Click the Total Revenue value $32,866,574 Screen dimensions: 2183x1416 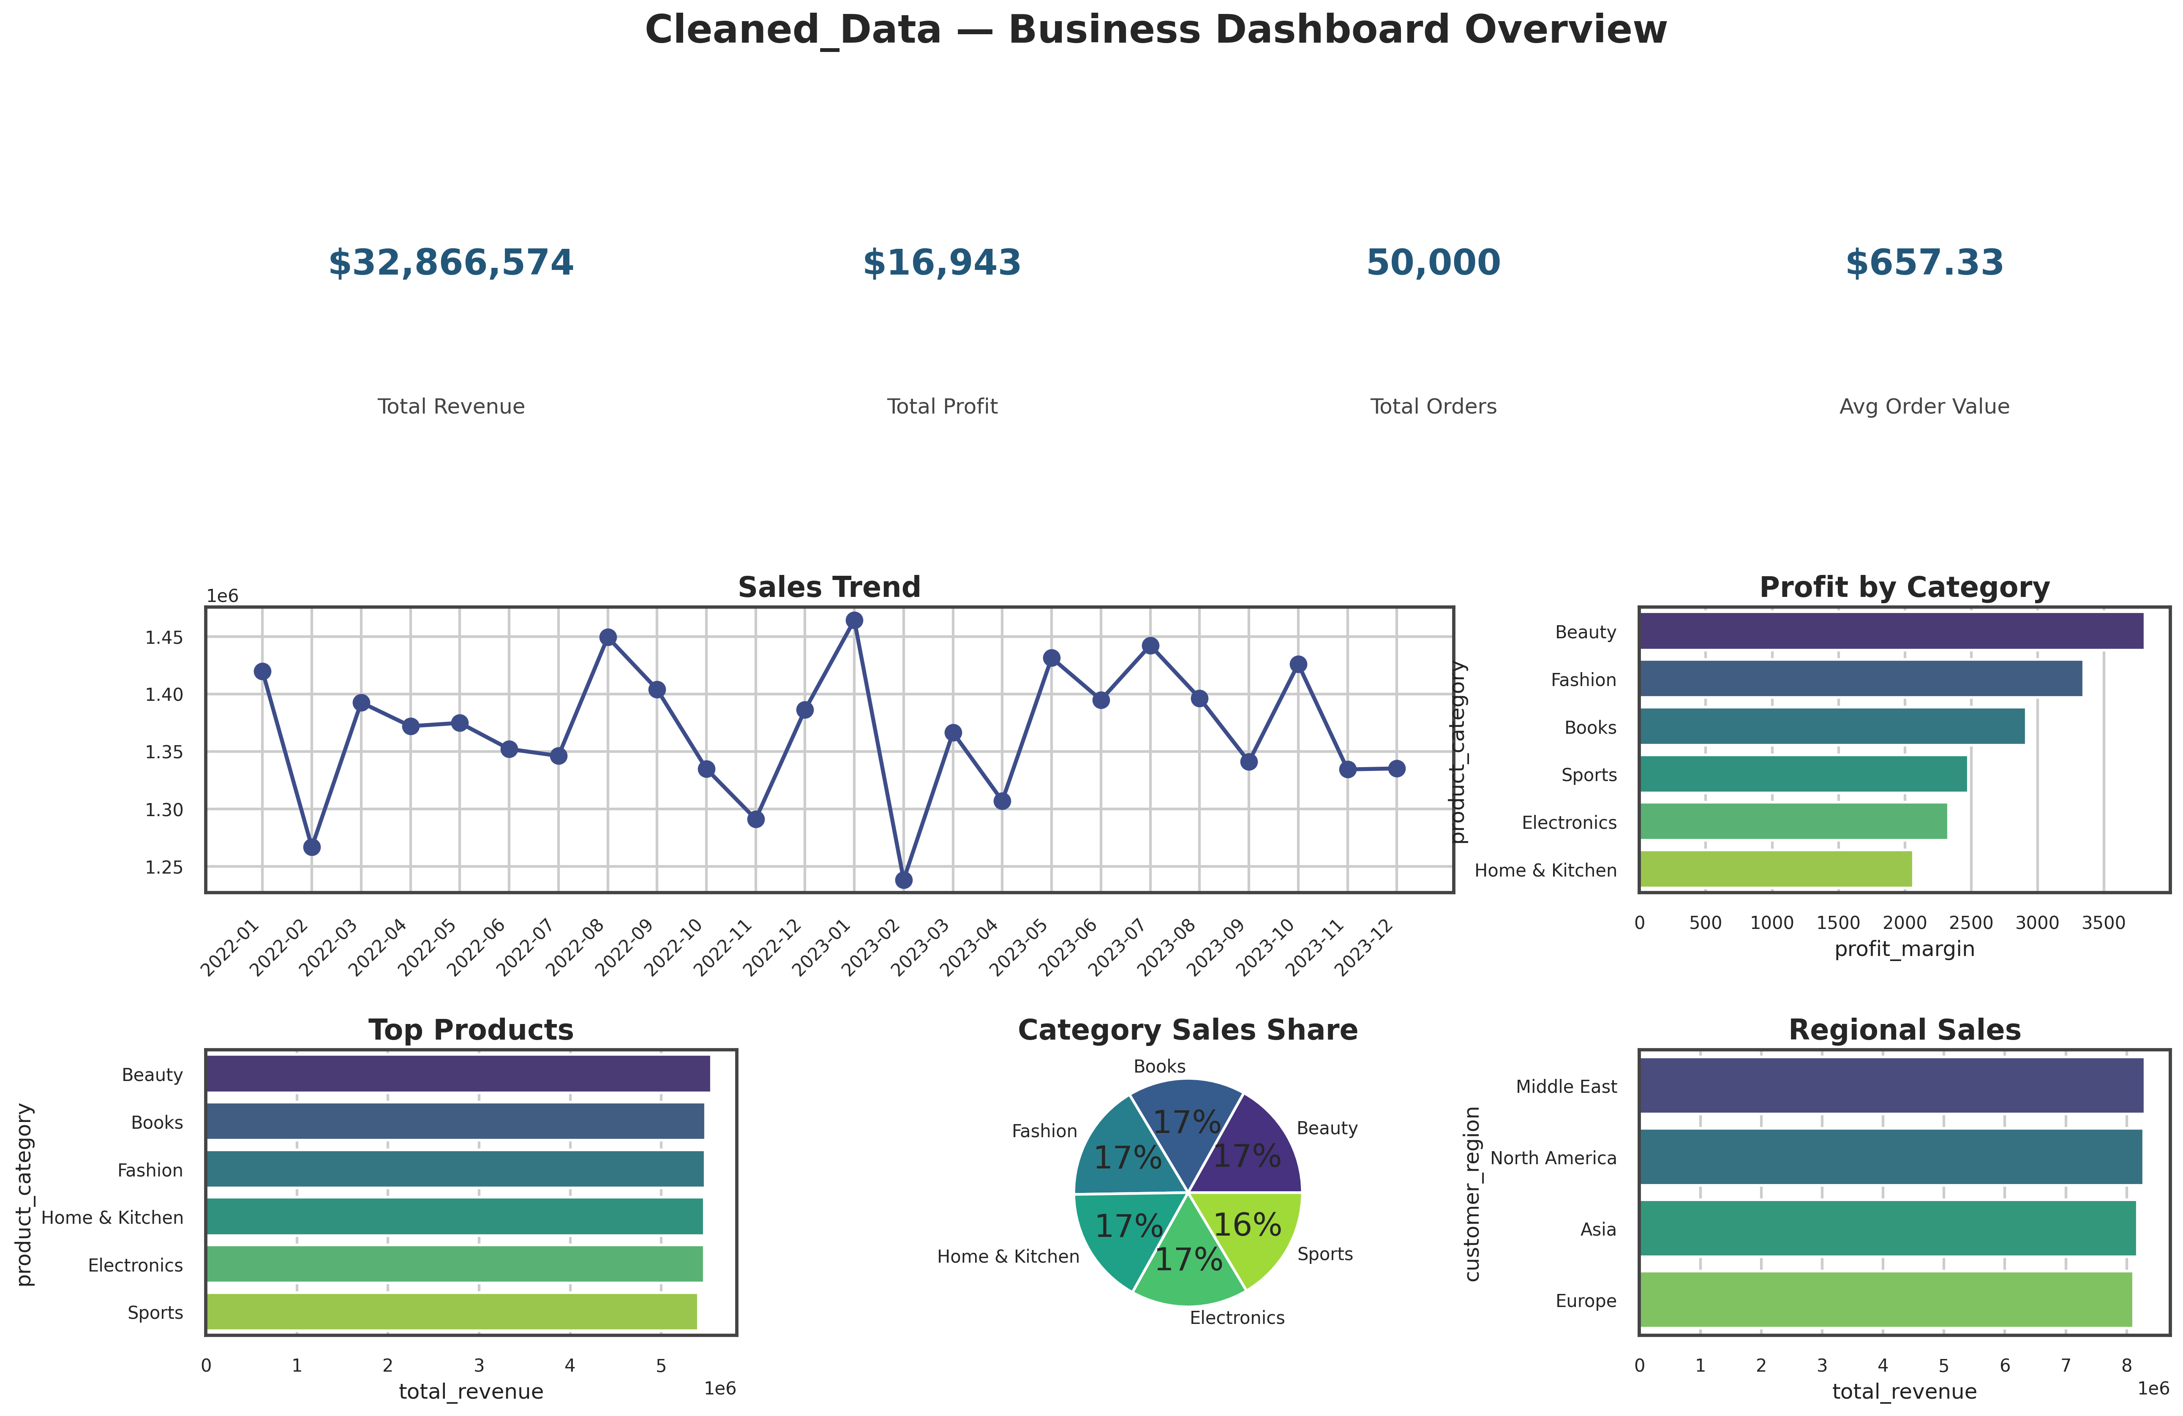pos(450,263)
